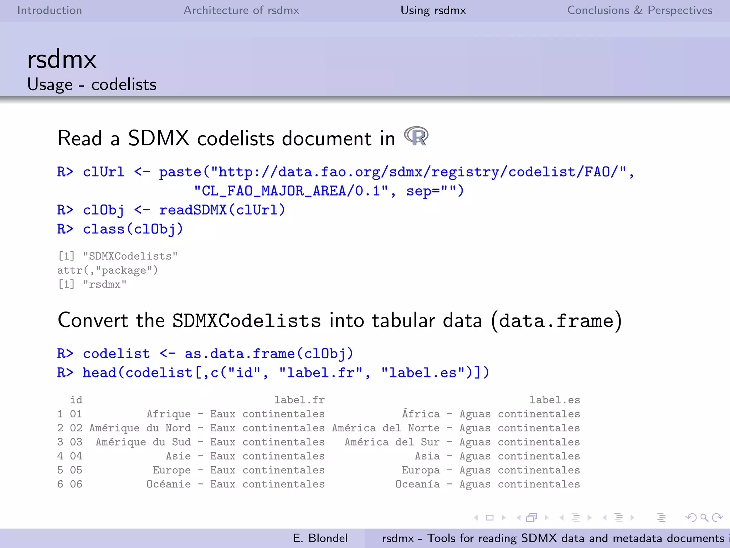
Task: Click the R logo icon
Action: click(416, 136)
